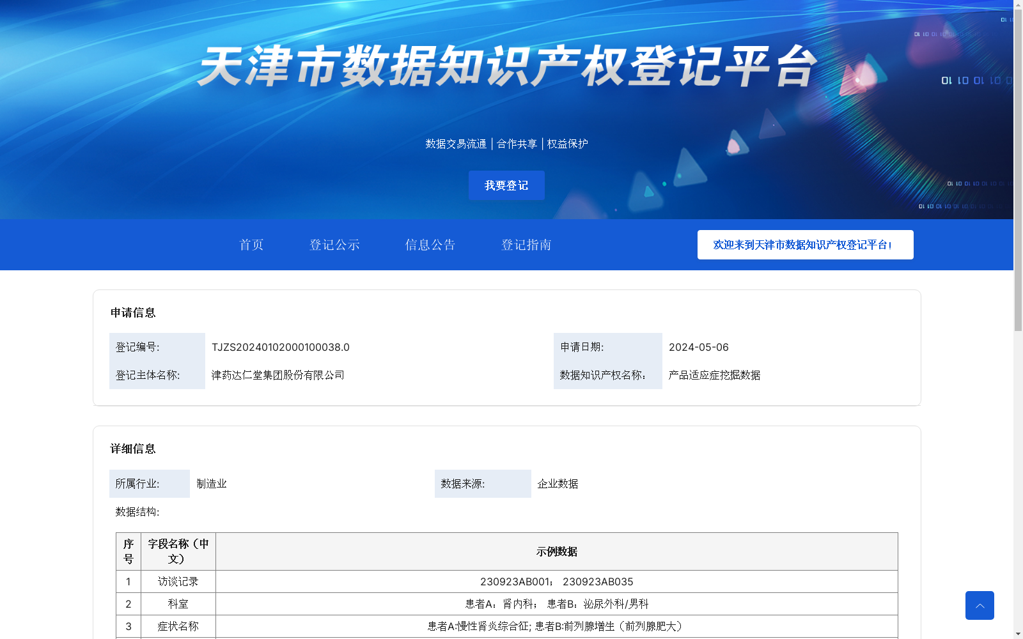
Task: Select registration number TJZS20240102000100038.0
Action: coord(281,347)
